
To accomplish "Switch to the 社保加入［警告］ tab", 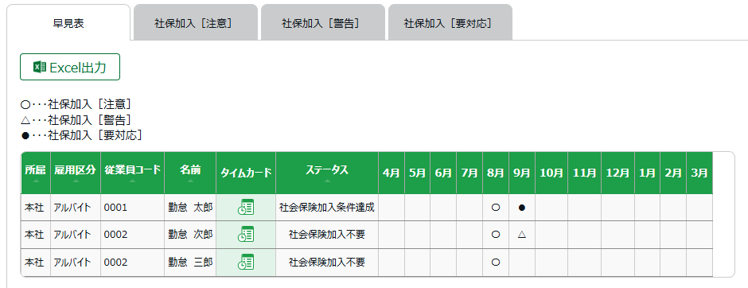I will (322, 22).
